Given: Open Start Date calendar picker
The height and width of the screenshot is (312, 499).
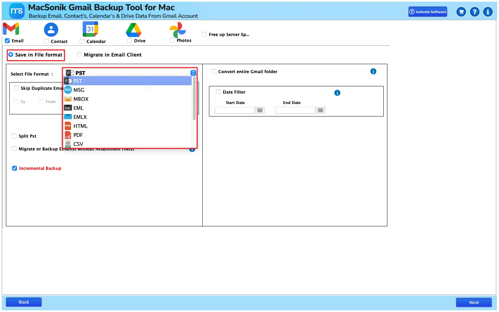Looking at the screenshot, I should pyautogui.click(x=260, y=110).
